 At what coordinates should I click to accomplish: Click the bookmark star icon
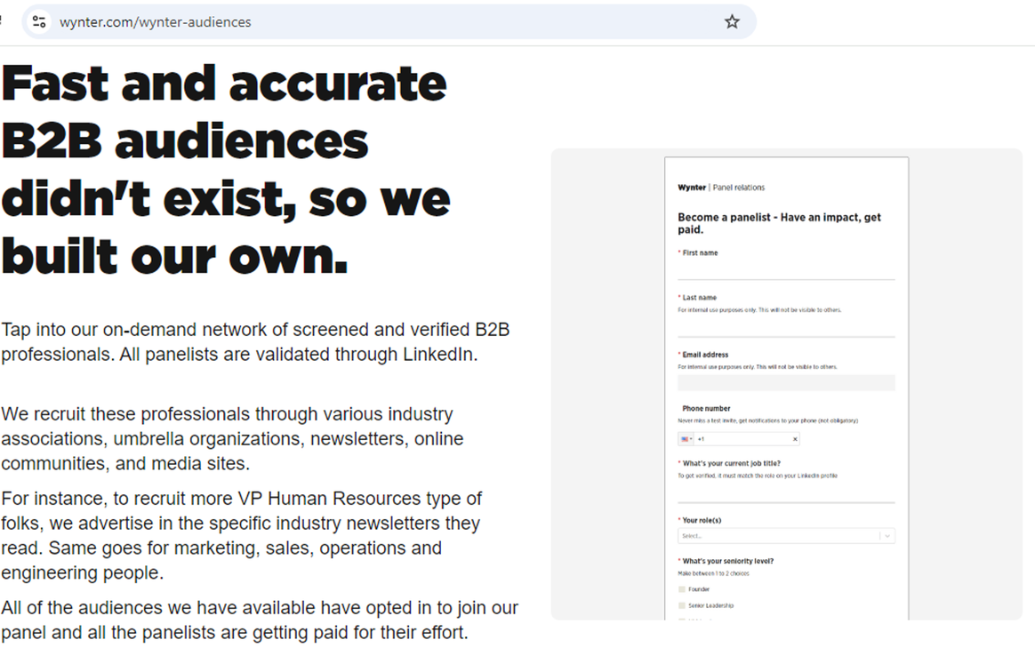pos(732,22)
